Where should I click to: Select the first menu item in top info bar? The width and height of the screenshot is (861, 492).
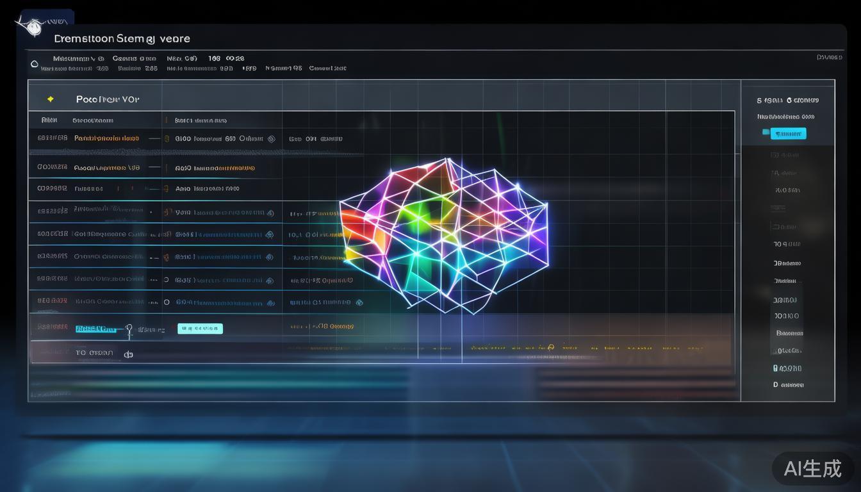[x=70, y=58]
